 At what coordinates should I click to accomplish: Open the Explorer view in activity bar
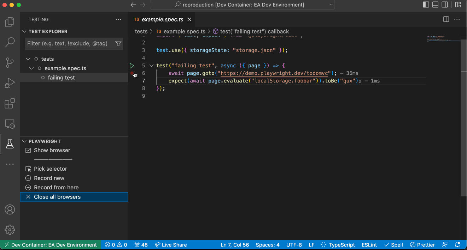[x=10, y=23]
